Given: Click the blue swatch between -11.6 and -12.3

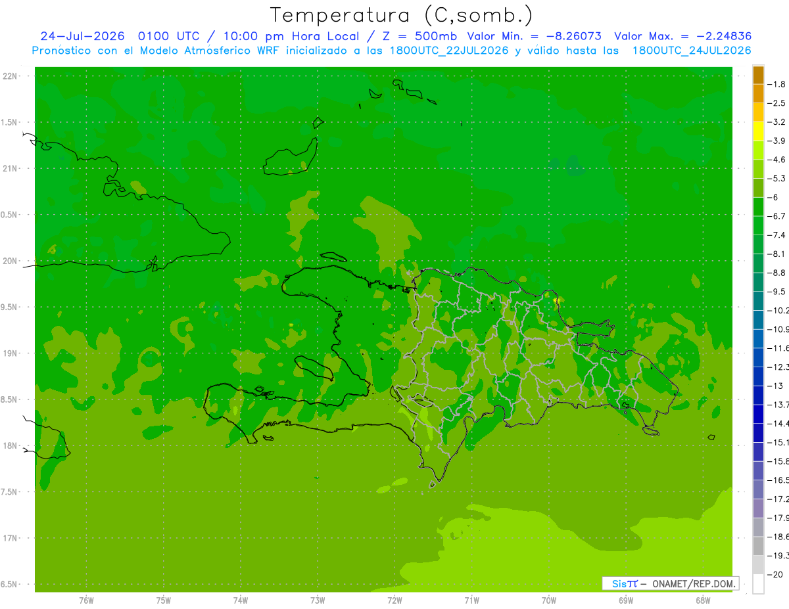Looking at the screenshot, I should click(x=758, y=357).
